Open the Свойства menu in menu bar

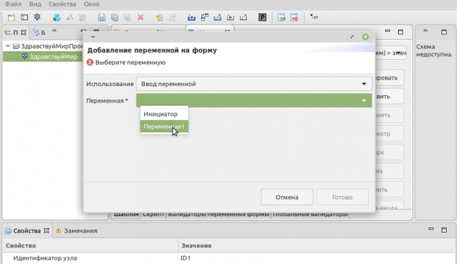tap(62, 4)
